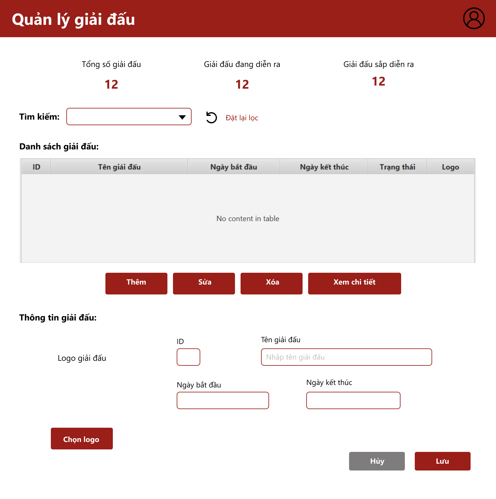Cancel with the Hủy button
The image size is (496, 499).
pos(377,461)
